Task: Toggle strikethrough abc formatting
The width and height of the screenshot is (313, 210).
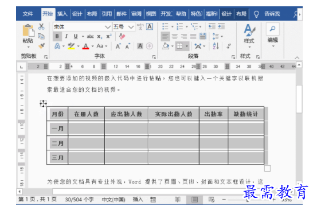Action: pos(90,36)
